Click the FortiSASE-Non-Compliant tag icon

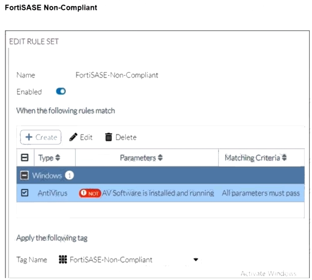[x=63, y=259]
